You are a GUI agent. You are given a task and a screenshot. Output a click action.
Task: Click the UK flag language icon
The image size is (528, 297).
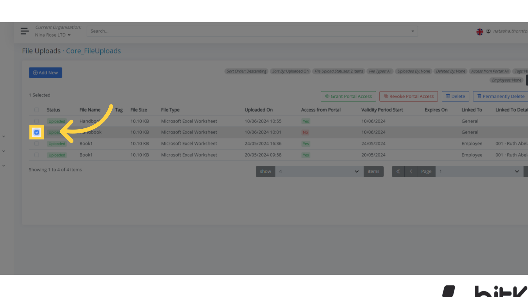480,32
